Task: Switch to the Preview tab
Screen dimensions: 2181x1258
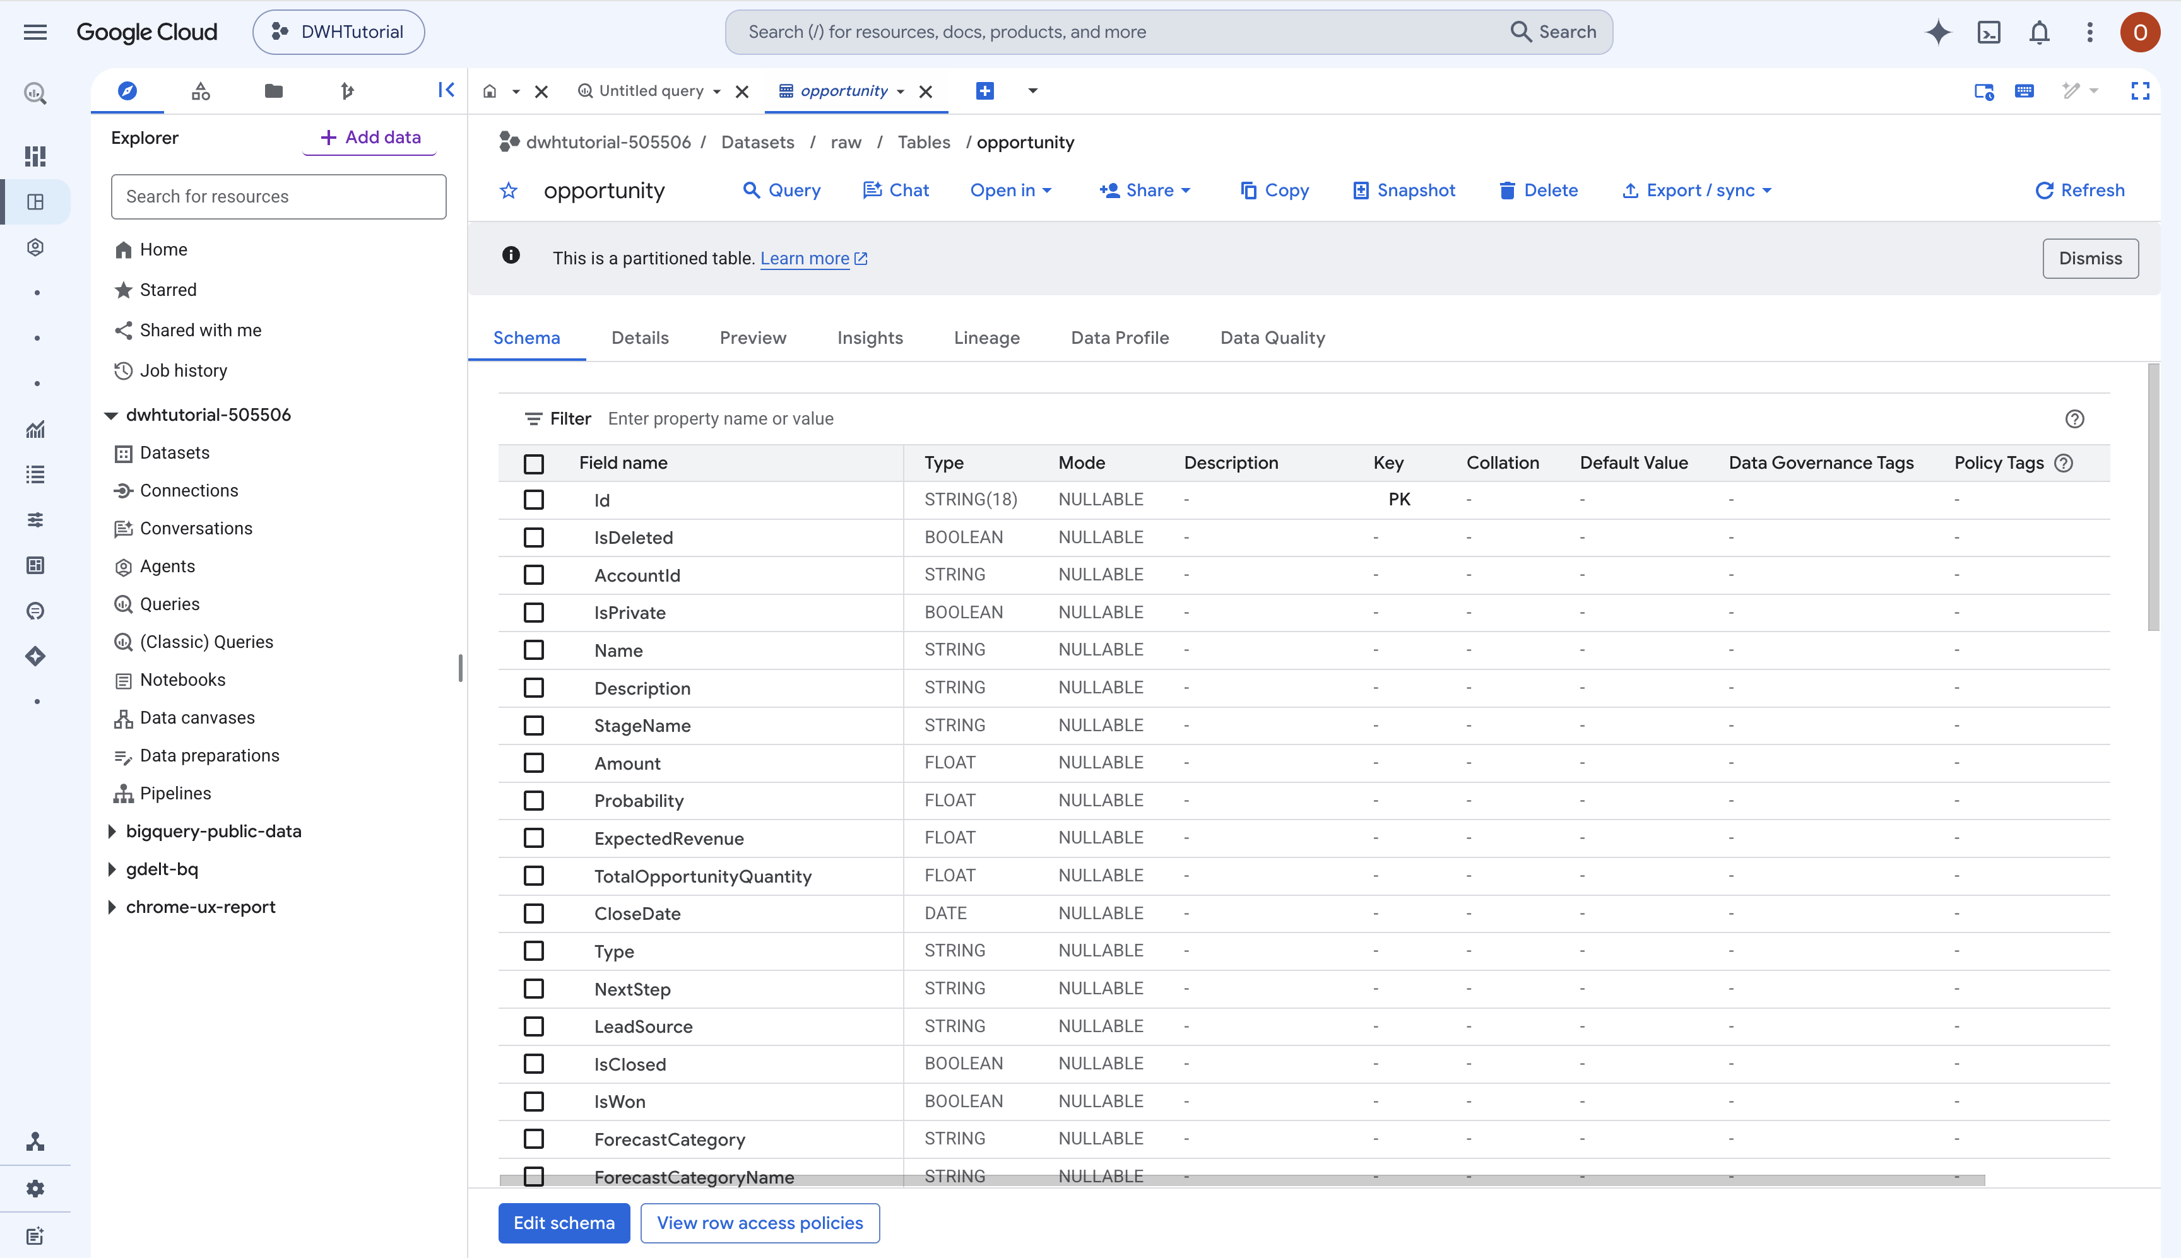Action: click(x=753, y=338)
